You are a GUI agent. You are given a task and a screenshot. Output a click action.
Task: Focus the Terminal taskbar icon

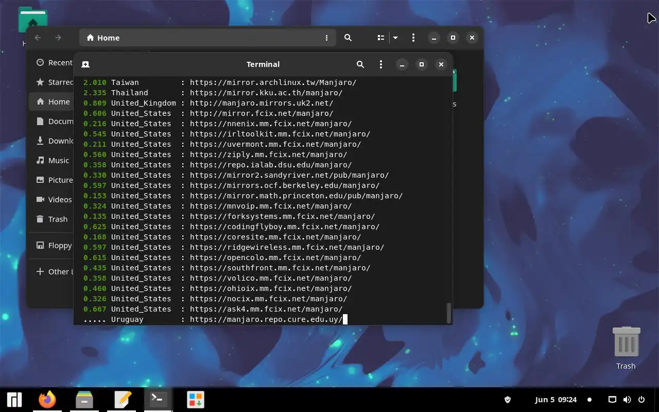pyautogui.click(x=158, y=400)
